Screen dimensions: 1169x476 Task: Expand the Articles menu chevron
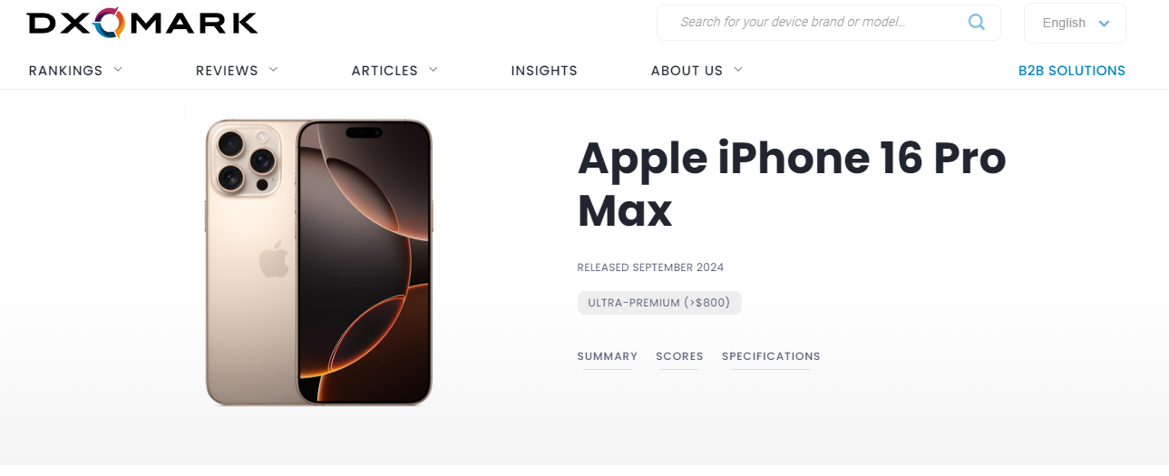434,69
